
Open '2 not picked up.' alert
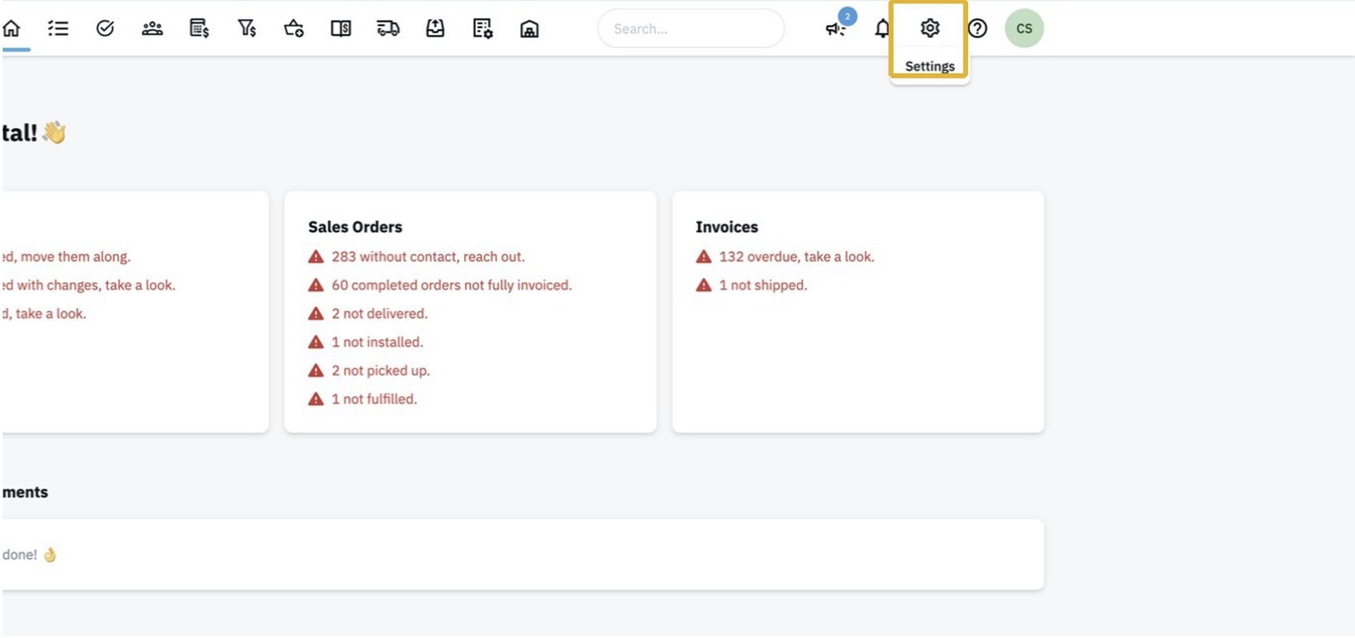pyautogui.click(x=380, y=371)
